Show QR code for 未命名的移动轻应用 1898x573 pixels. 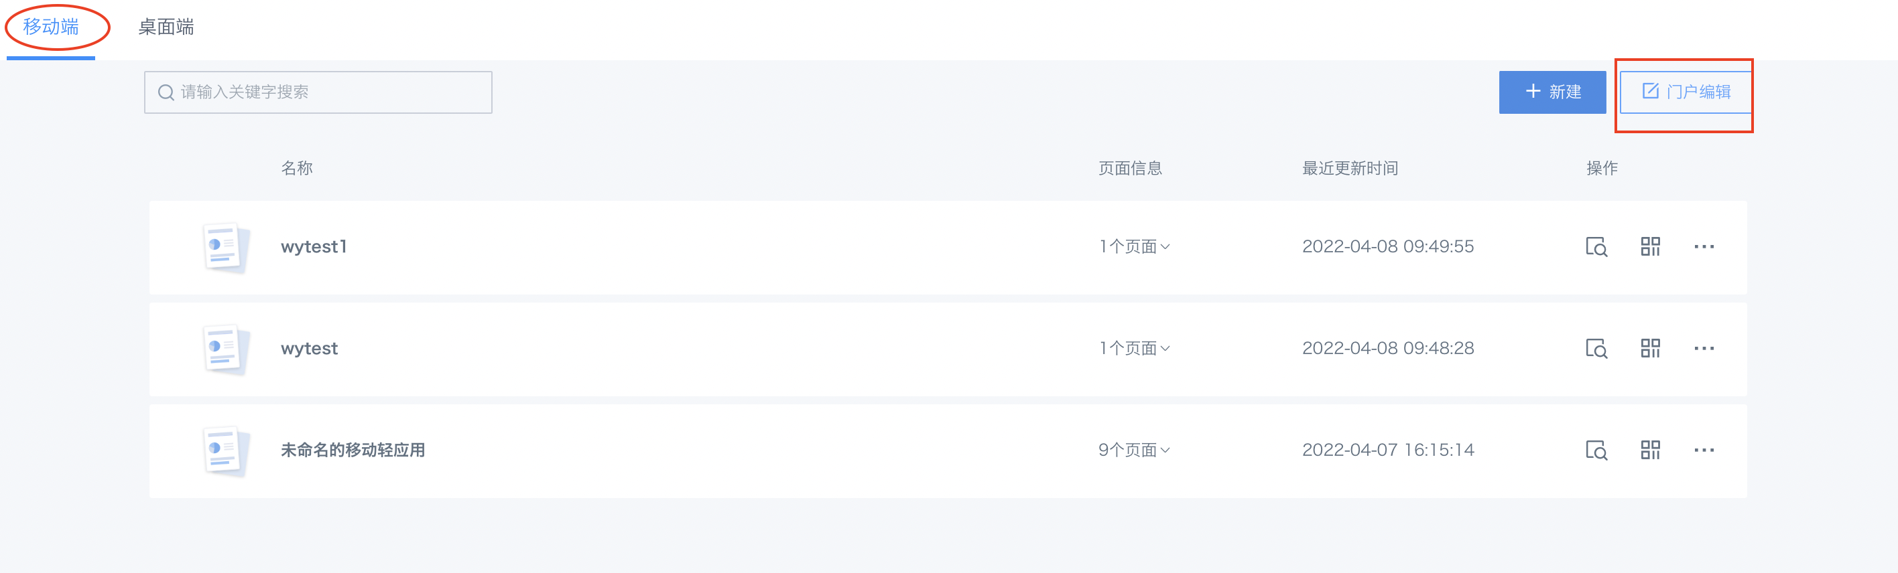pos(1650,450)
